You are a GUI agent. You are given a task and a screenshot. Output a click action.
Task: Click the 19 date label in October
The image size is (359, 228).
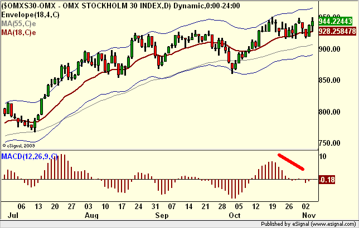[273, 206]
